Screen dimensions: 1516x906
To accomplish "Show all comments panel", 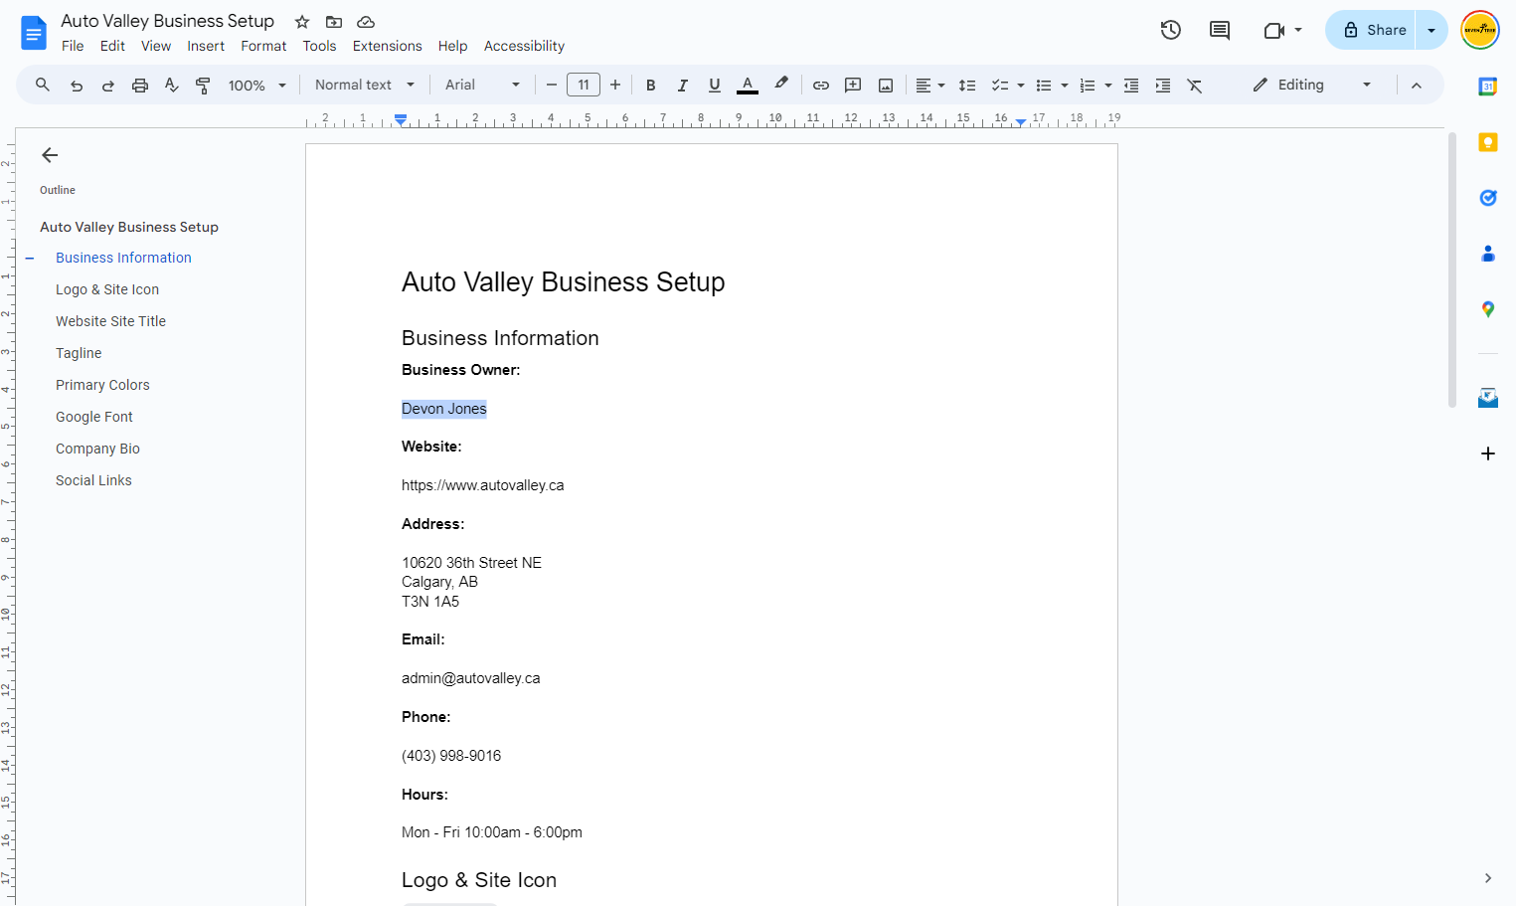I will click(1220, 30).
